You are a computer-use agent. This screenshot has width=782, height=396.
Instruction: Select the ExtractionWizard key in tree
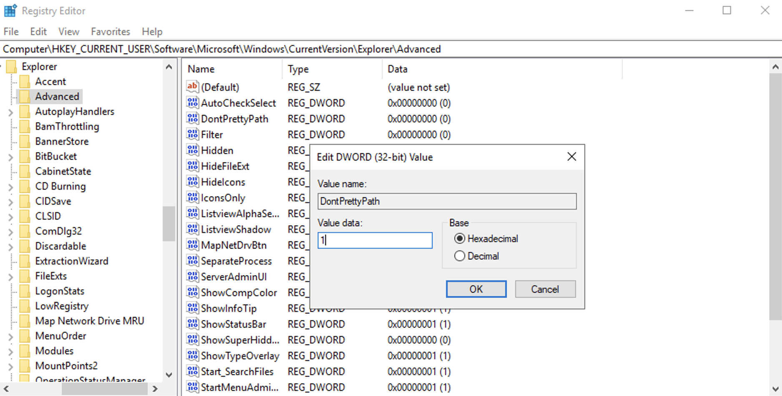click(x=72, y=261)
